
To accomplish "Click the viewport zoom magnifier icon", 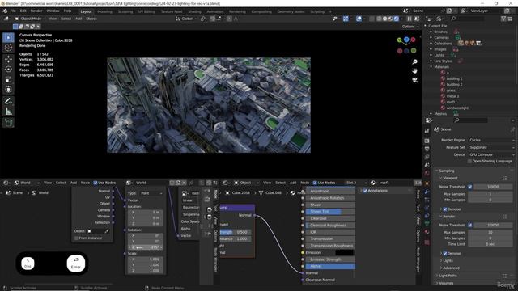I will [414, 62].
